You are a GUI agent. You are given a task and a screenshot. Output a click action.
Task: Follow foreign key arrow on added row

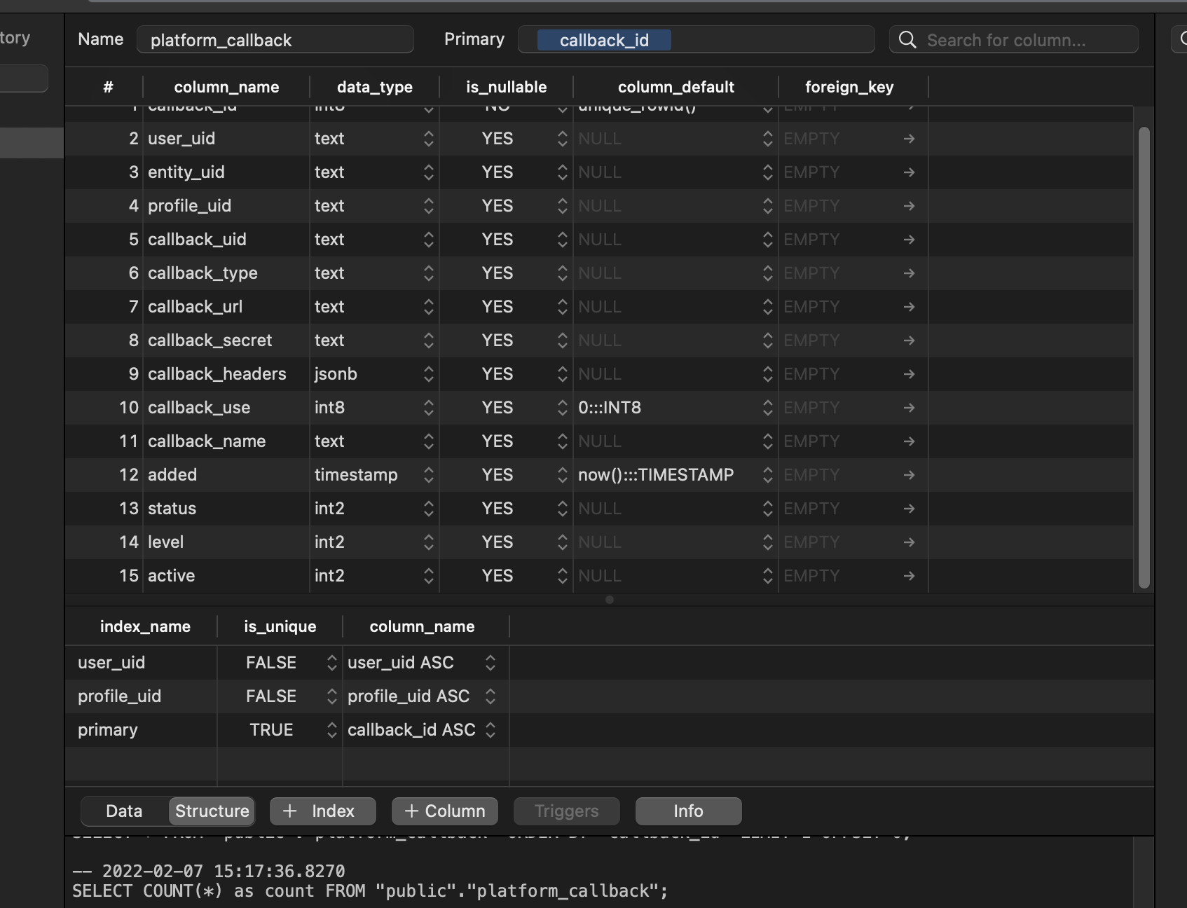[908, 475]
